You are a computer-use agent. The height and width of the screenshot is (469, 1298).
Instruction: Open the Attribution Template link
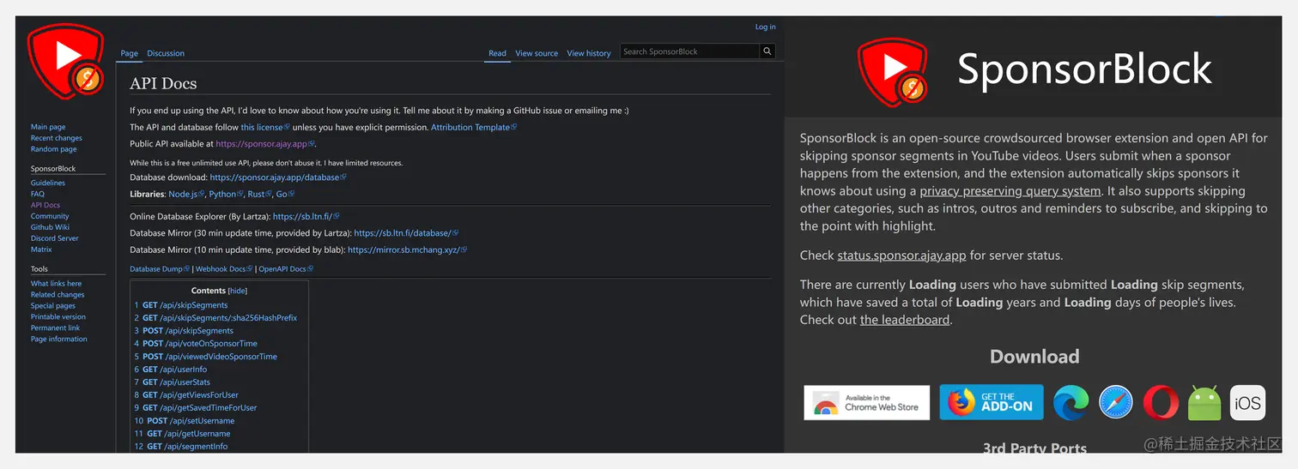[x=474, y=127]
